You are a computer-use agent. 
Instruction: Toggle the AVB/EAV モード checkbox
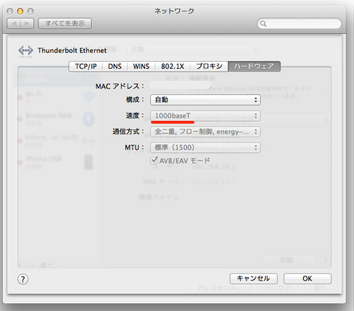154,160
